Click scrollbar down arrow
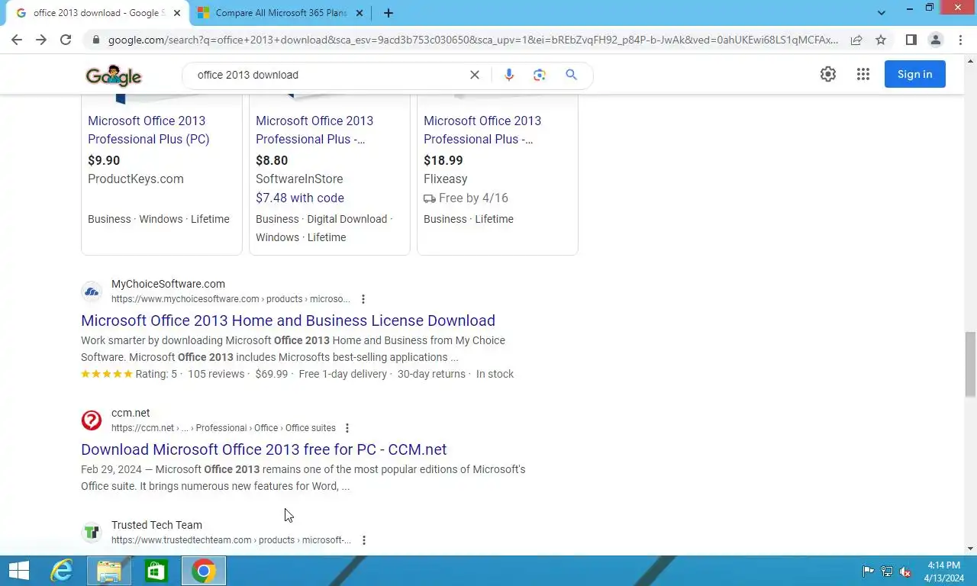This screenshot has width=977, height=586. pos(970,549)
